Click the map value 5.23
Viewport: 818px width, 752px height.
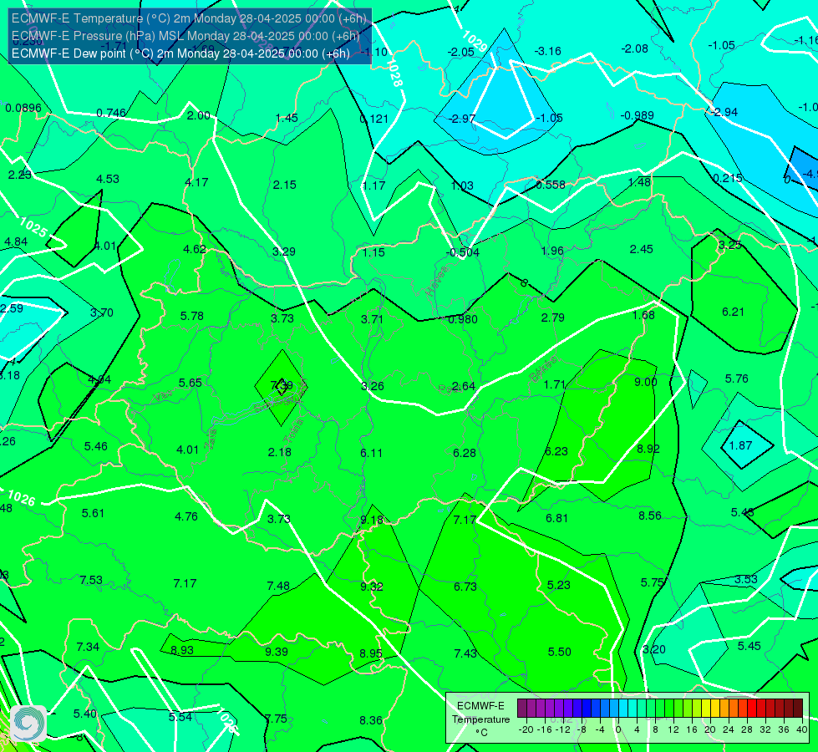[x=559, y=586]
